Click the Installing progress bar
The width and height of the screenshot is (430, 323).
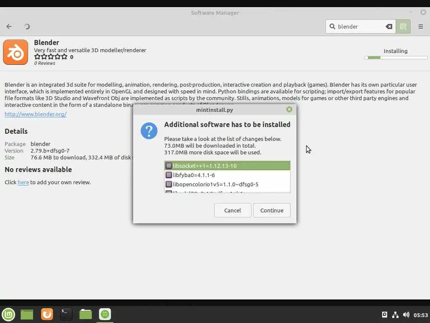click(x=396, y=58)
